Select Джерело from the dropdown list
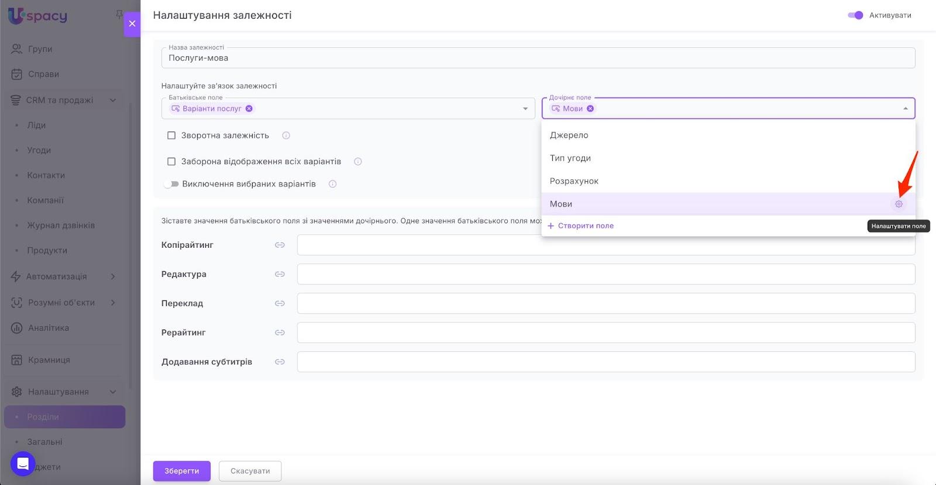Viewport: 936px width, 485px height. [569, 135]
